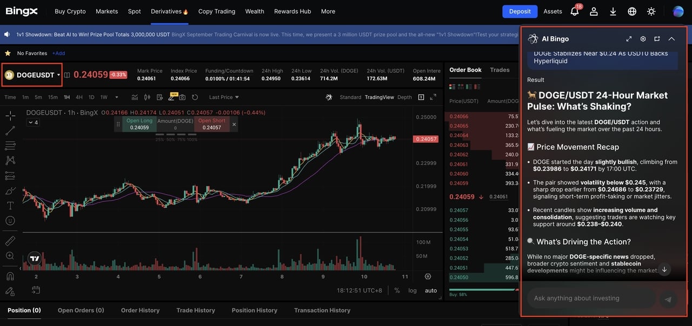Collapse the indicator legend chevron showing 4
This screenshot has height=326, width=692.
pos(33,123)
